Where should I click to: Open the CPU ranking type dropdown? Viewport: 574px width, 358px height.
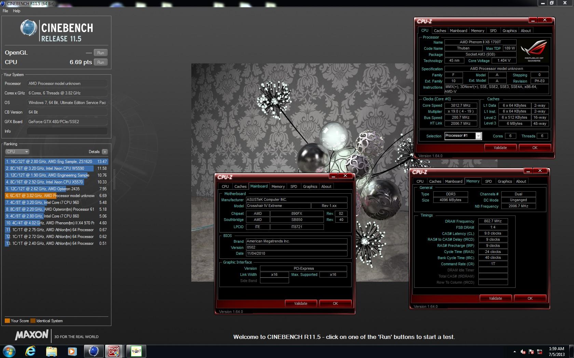click(17, 152)
